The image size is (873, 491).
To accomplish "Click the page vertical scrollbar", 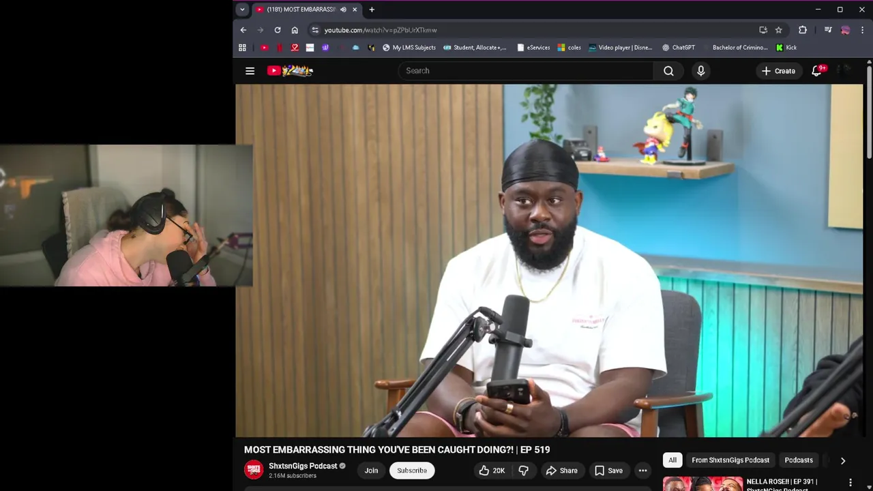I will pos(870,113).
